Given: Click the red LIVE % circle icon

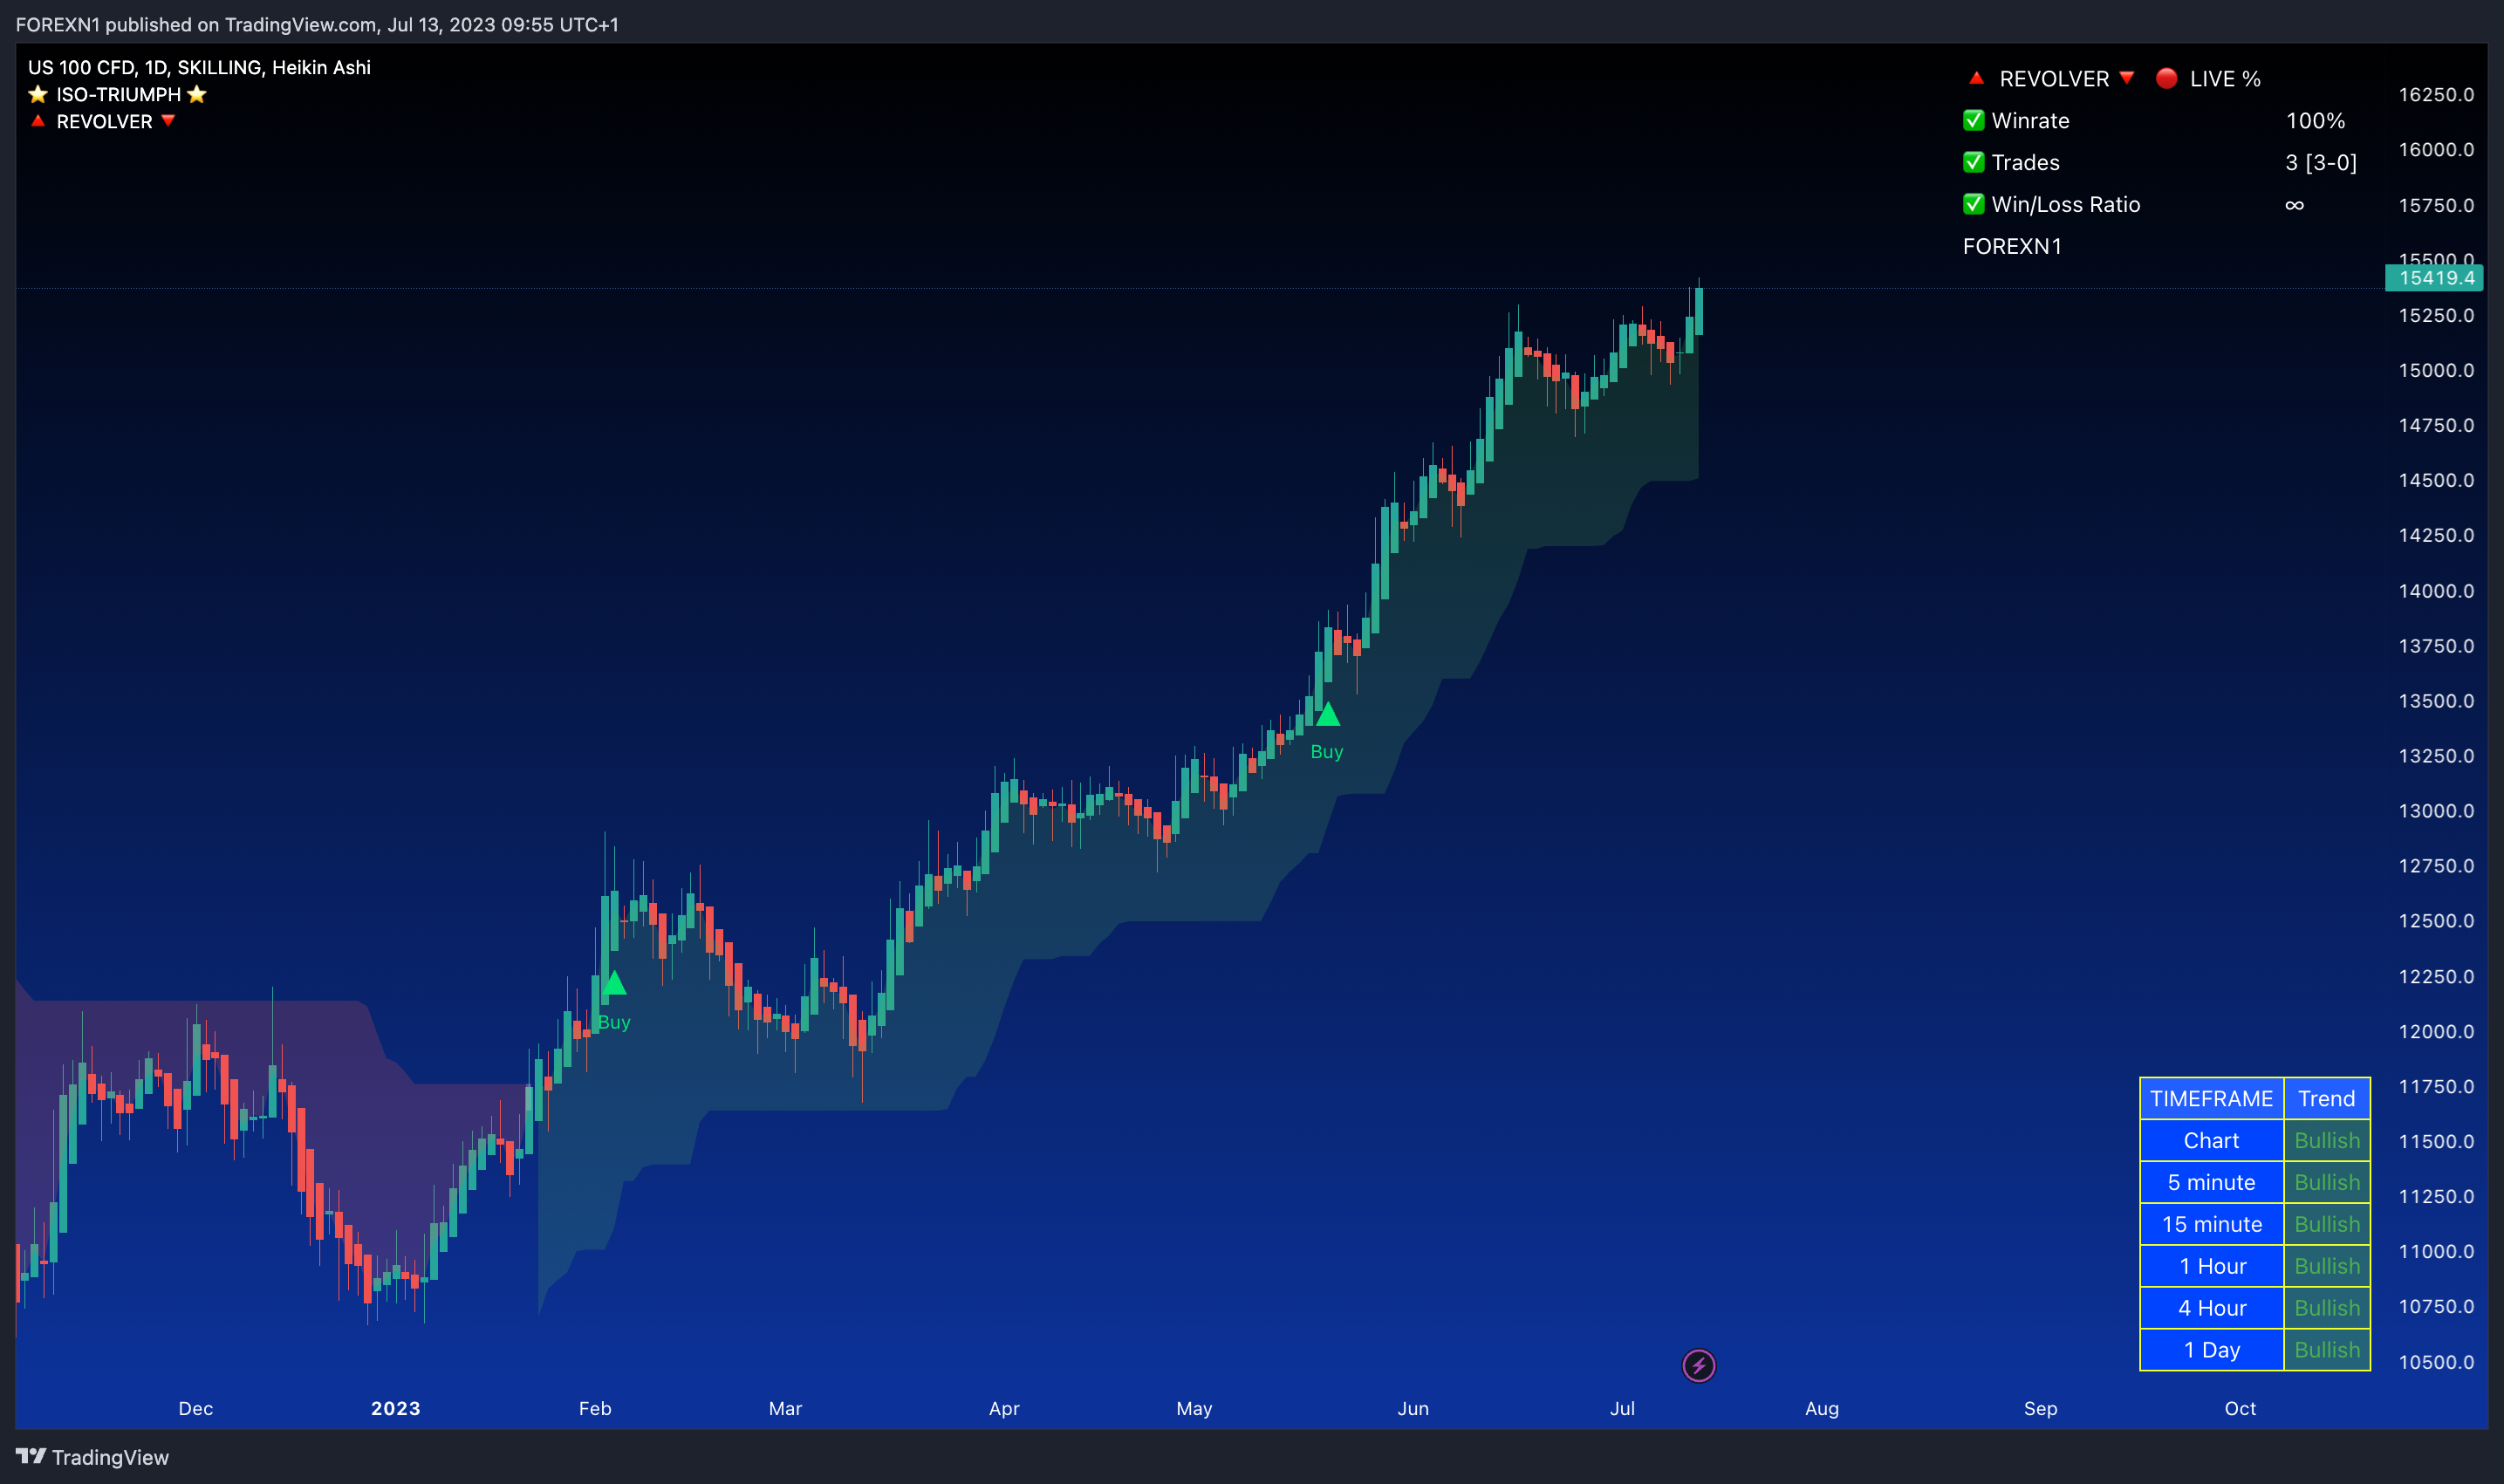Looking at the screenshot, I should (x=2166, y=78).
